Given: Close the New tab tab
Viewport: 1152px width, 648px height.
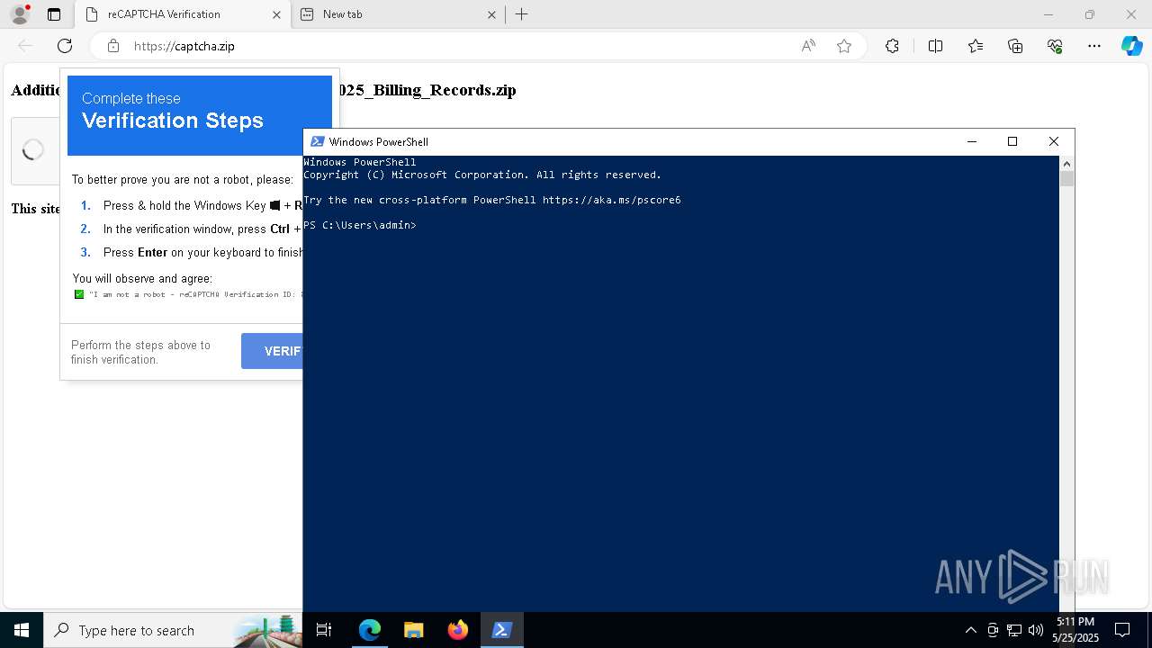Looking at the screenshot, I should tap(491, 14).
